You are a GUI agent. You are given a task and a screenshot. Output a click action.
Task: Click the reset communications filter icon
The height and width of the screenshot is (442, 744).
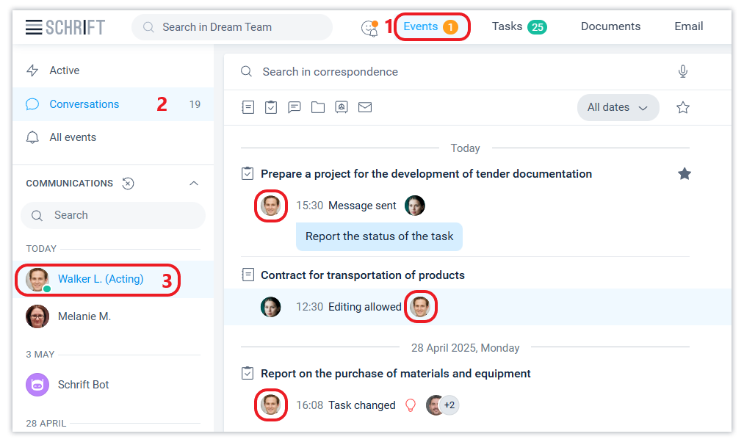128,184
